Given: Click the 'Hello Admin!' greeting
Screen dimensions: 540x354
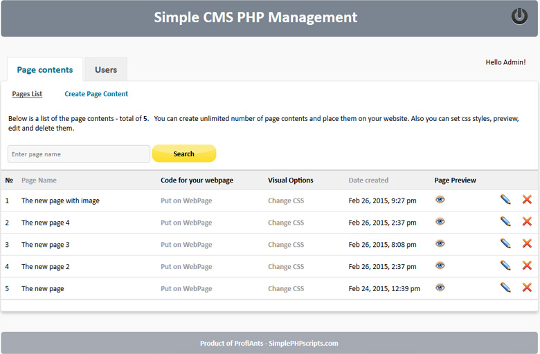Looking at the screenshot, I should tap(505, 62).
